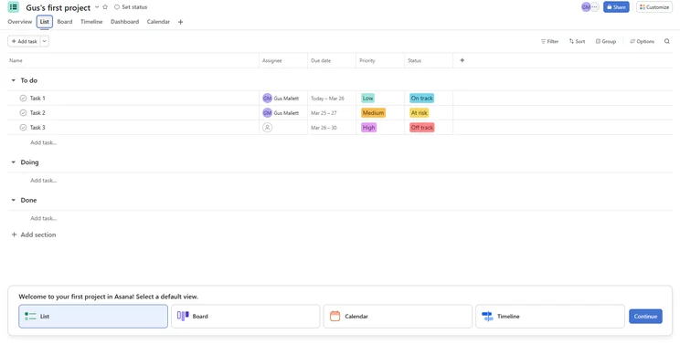Open the Timeline tab
This screenshot has height=344, width=680.
tap(91, 22)
